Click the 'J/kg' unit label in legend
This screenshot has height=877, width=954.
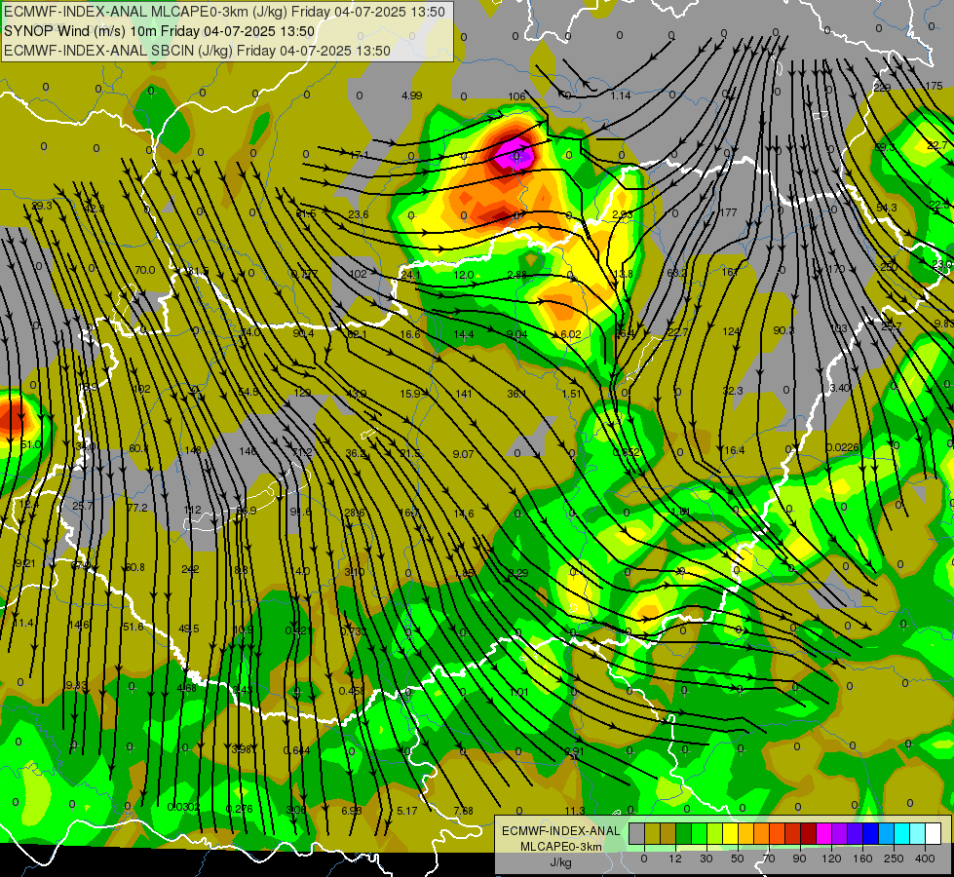[x=560, y=862]
